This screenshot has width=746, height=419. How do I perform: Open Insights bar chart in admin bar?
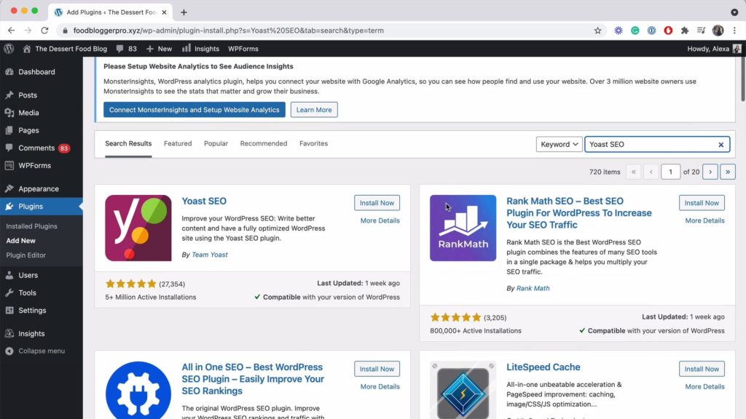coord(201,49)
